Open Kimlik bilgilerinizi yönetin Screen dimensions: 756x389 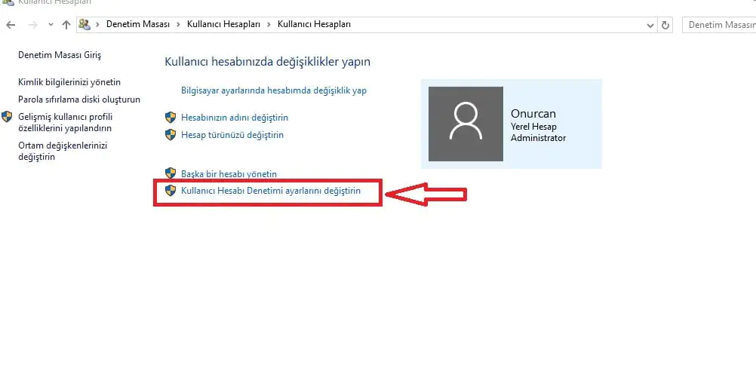click(x=69, y=82)
